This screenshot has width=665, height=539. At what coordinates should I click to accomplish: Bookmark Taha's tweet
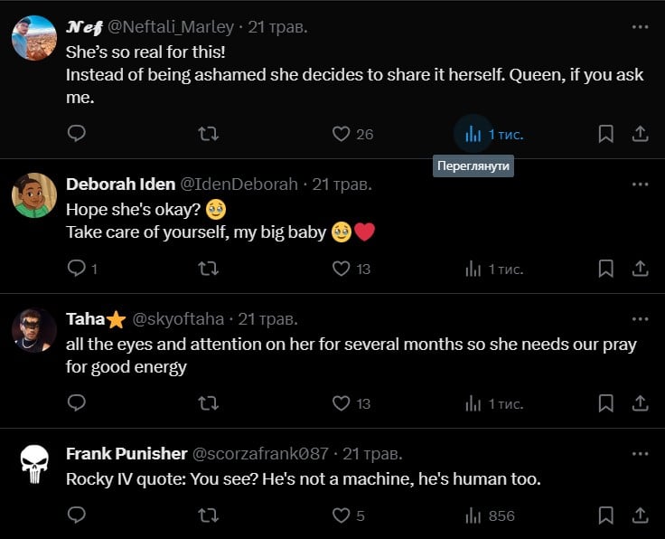[x=605, y=403]
